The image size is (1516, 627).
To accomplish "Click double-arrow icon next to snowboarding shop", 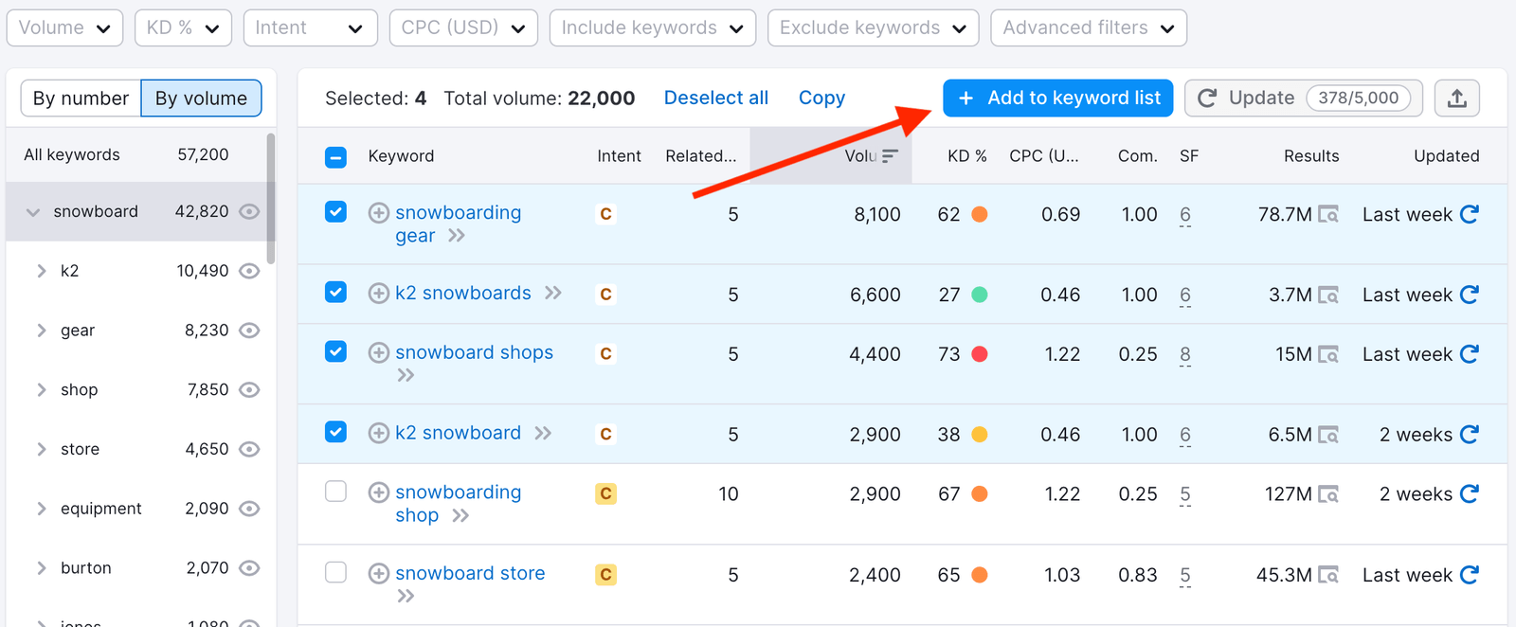I will (x=460, y=516).
